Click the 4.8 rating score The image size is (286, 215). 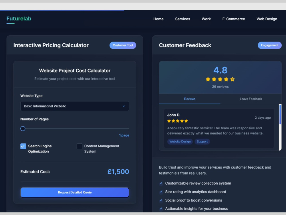(x=220, y=70)
